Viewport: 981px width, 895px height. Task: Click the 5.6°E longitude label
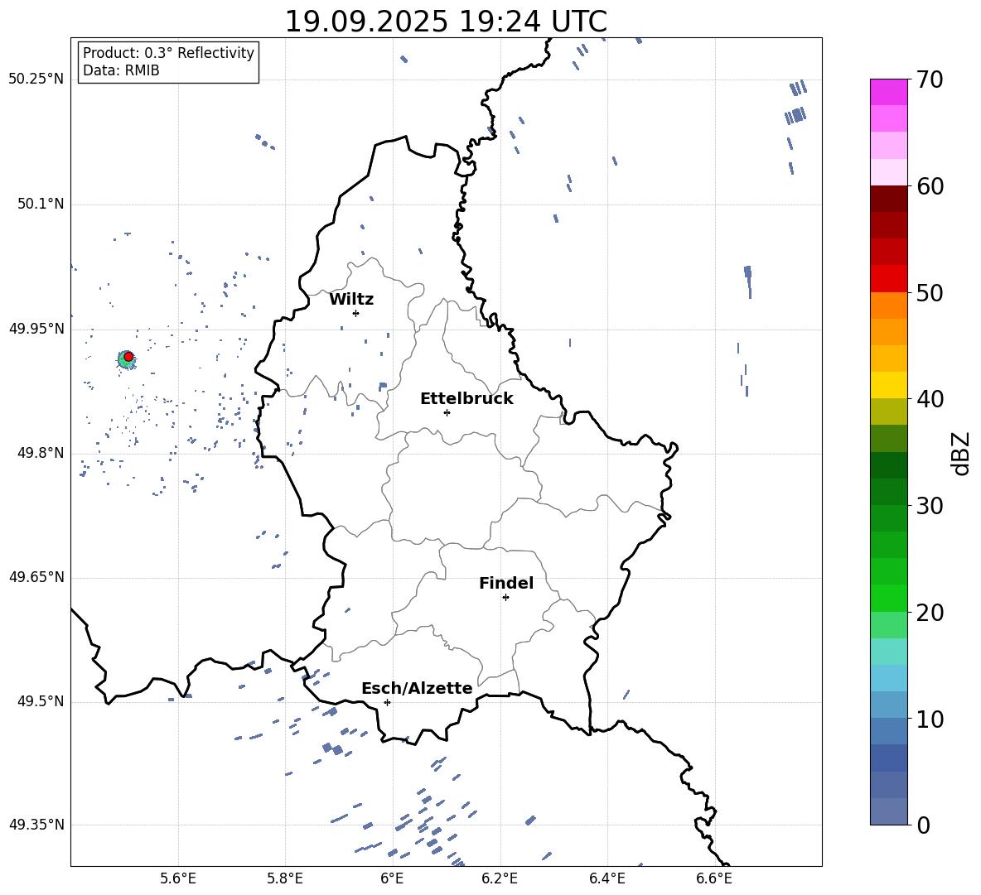tap(178, 878)
